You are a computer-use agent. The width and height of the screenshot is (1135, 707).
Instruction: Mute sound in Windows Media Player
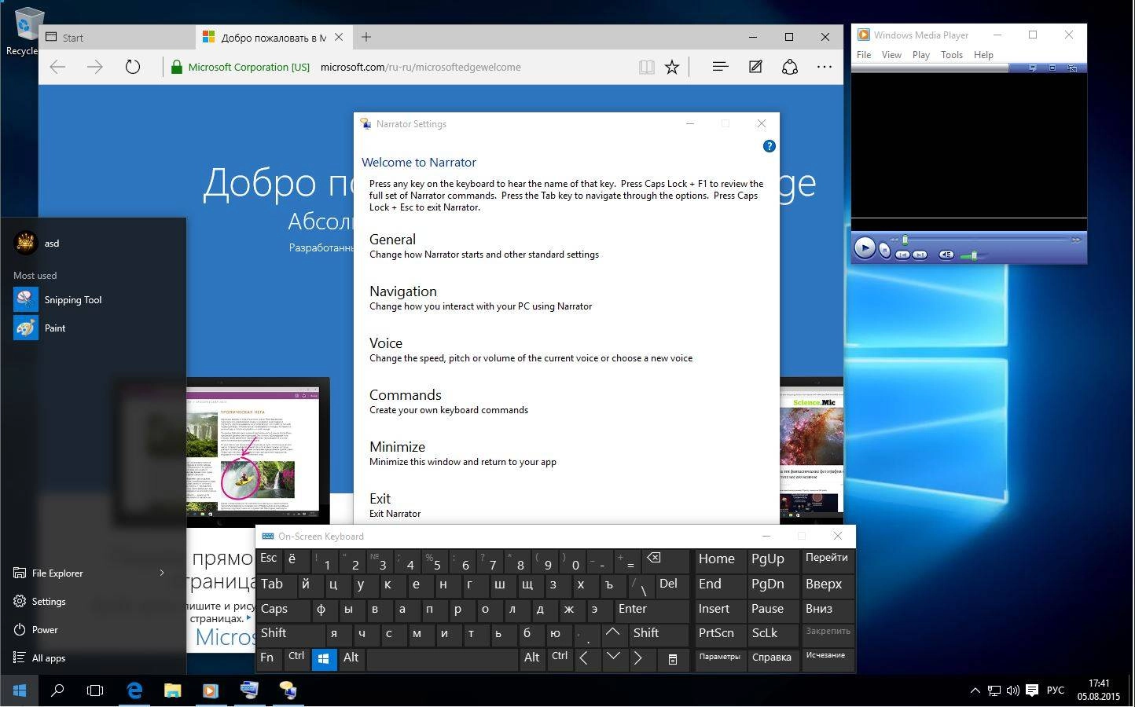946,255
